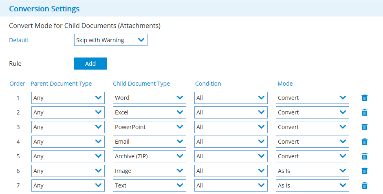Open Parent Document Type dropdown in row 1
The image size is (383, 194).
[68, 98]
